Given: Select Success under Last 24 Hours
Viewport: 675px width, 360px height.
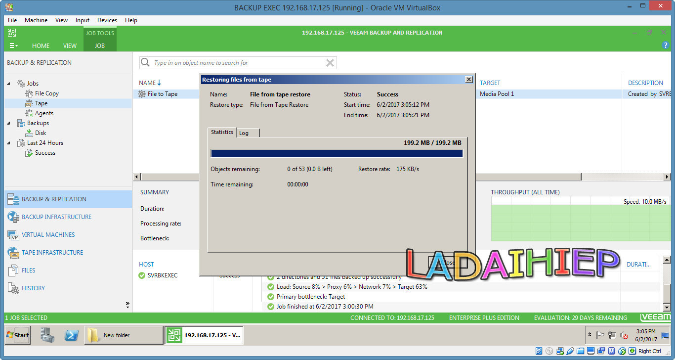Looking at the screenshot, I should coord(45,153).
